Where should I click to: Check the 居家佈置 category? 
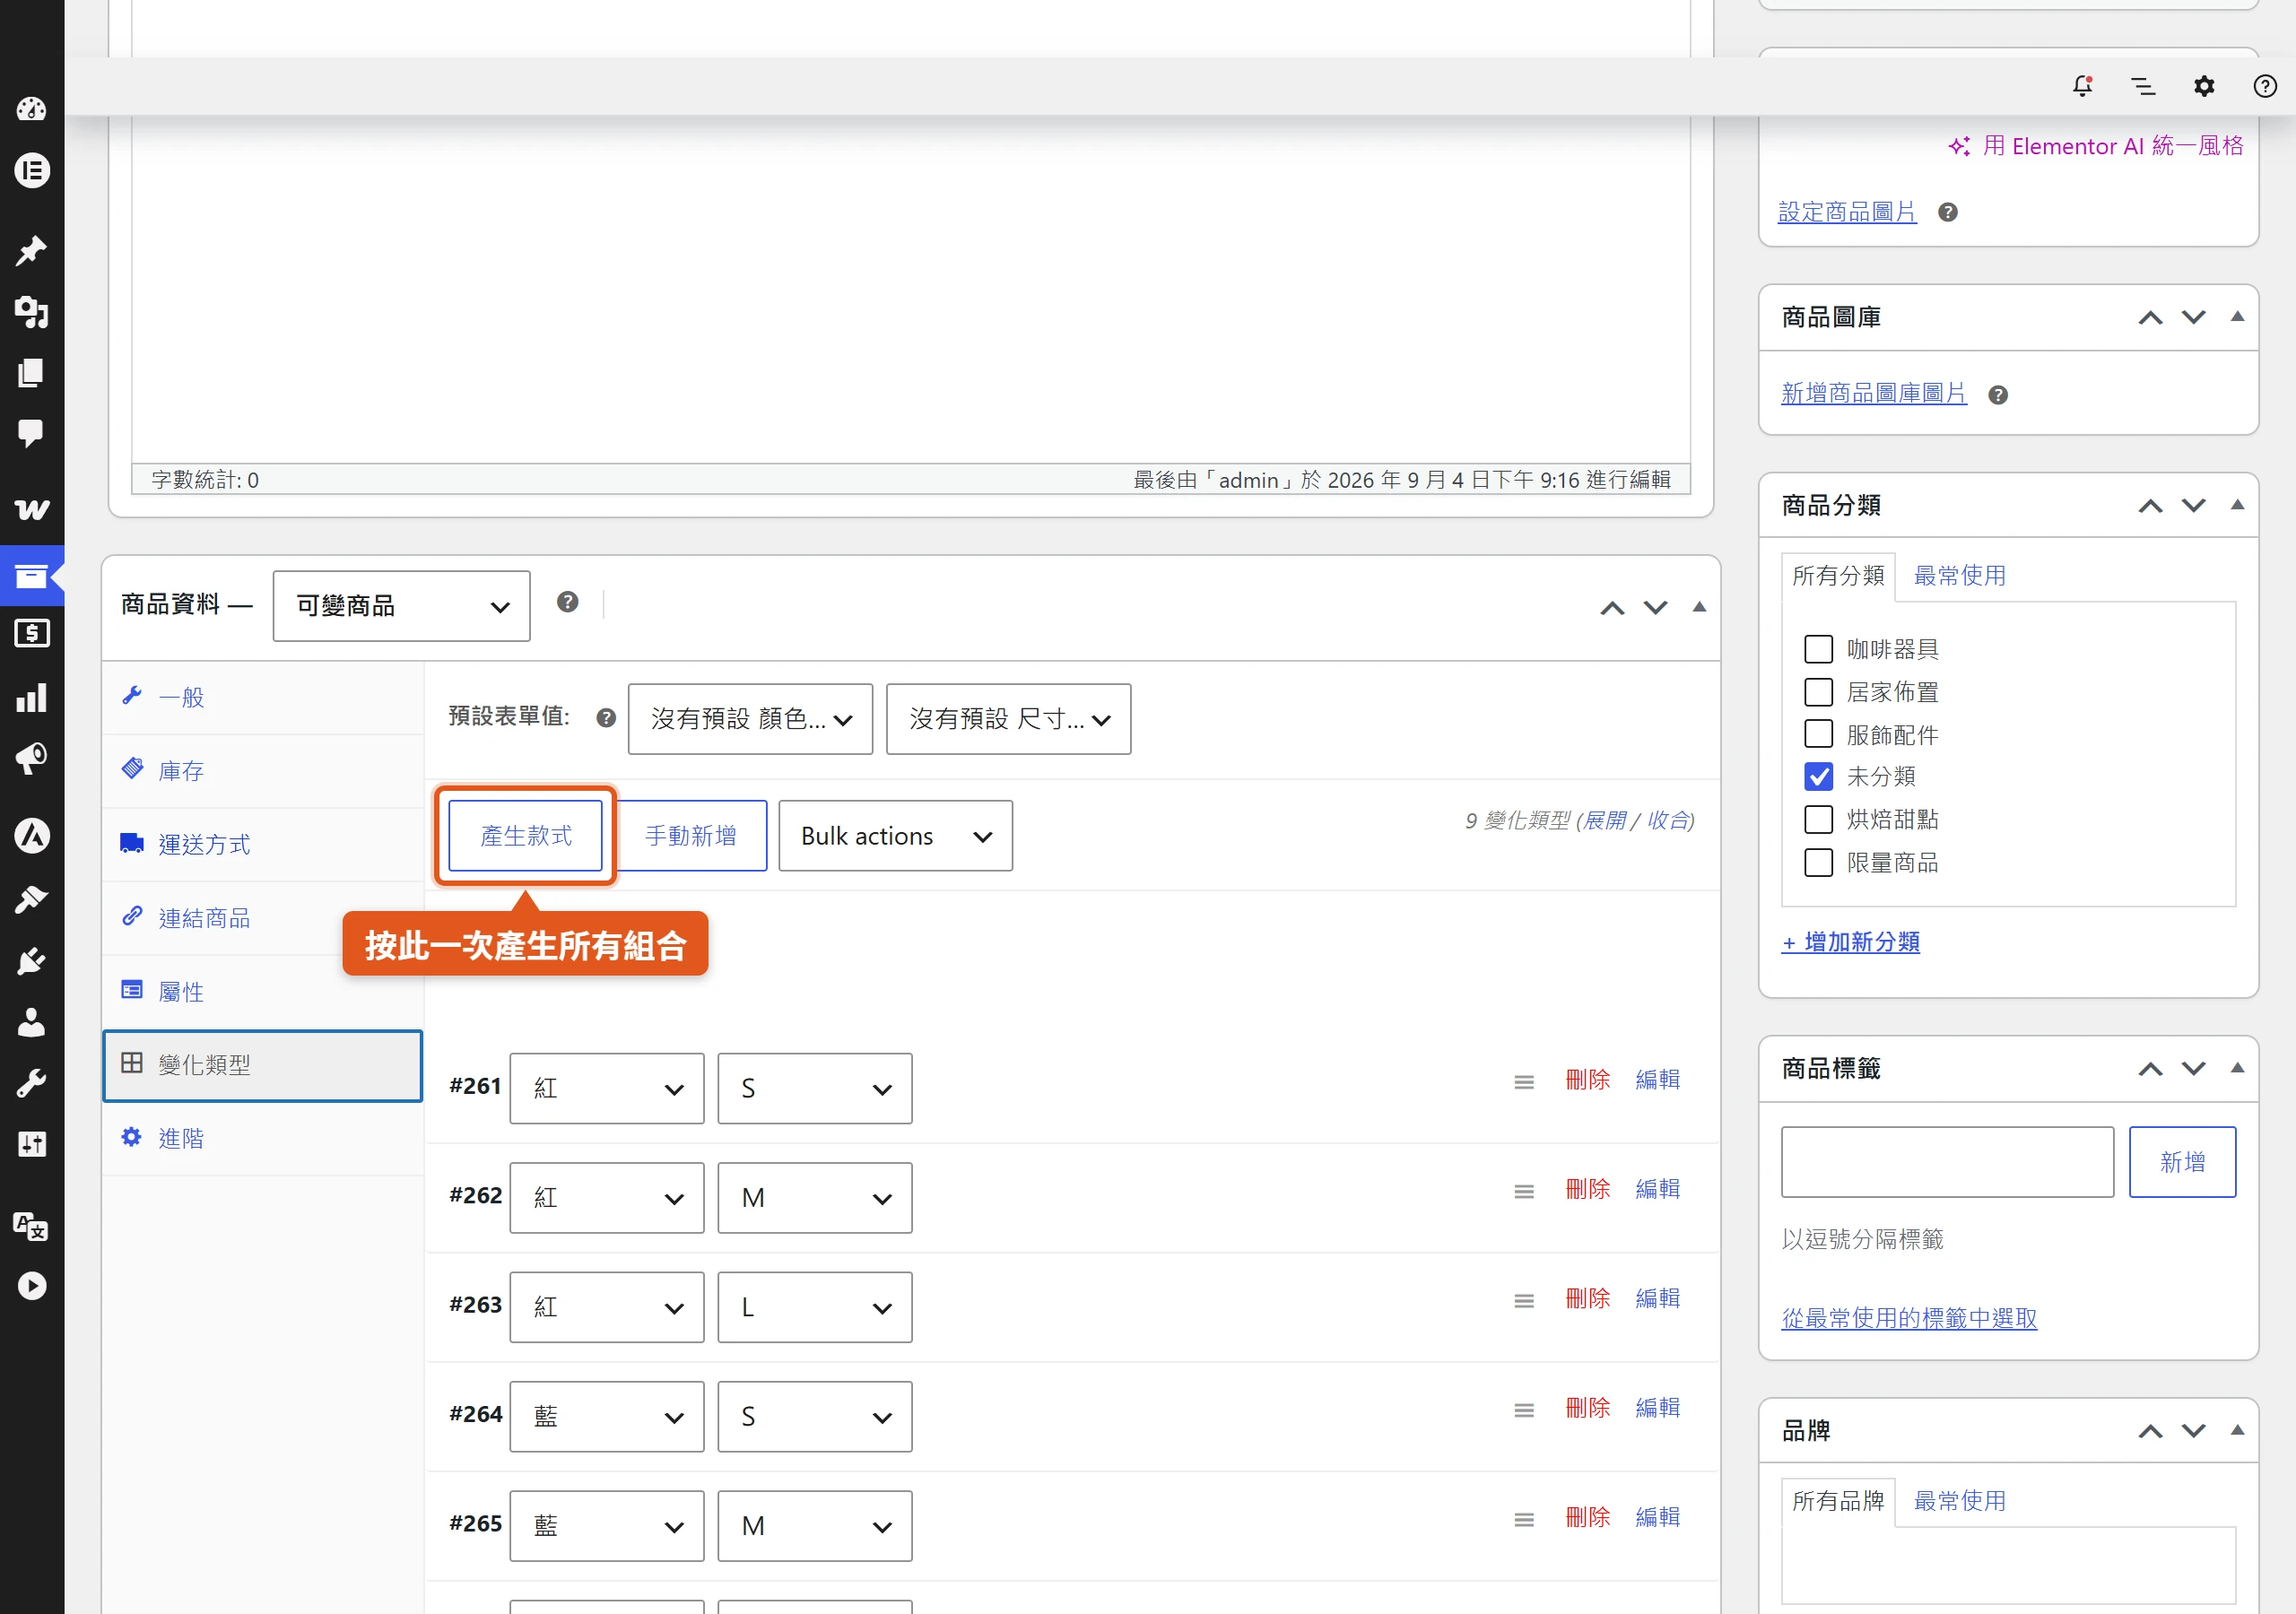pos(1818,692)
